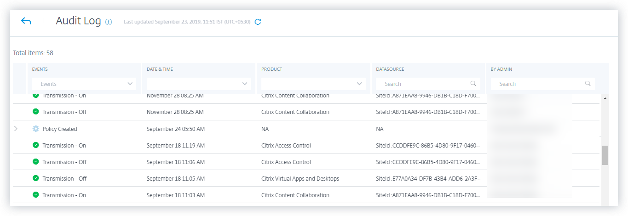Click green check icon for September 18 11:19 AM
Screen dimensions: 628x216
(36, 146)
